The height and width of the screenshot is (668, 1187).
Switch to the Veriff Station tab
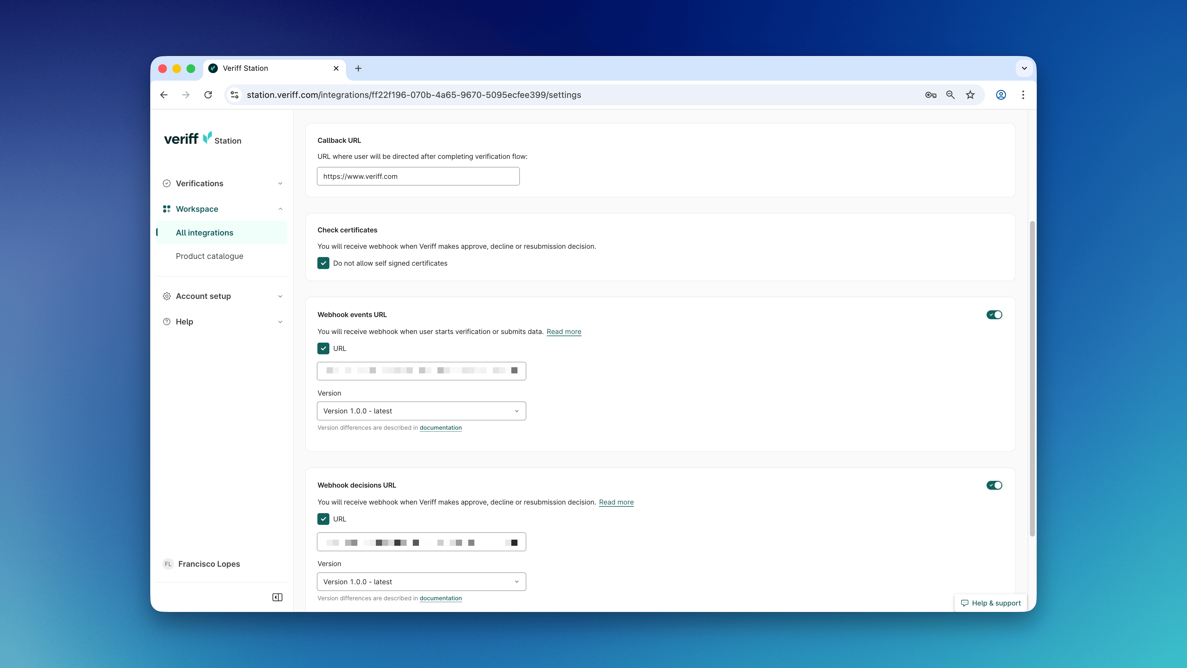[274, 69]
